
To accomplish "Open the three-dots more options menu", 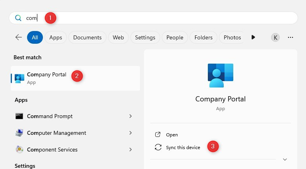I will click(x=291, y=37).
